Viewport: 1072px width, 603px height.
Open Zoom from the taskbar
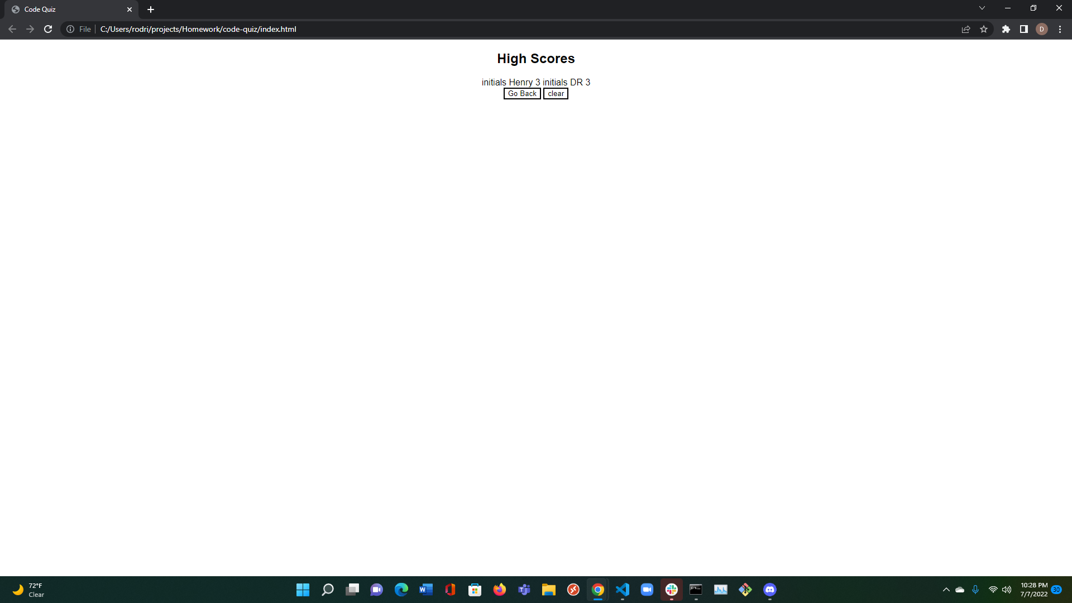[x=647, y=590]
